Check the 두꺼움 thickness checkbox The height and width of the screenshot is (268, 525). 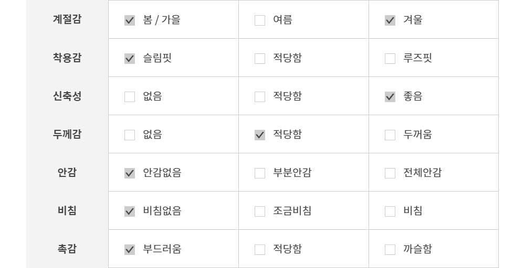coord(390,135)
